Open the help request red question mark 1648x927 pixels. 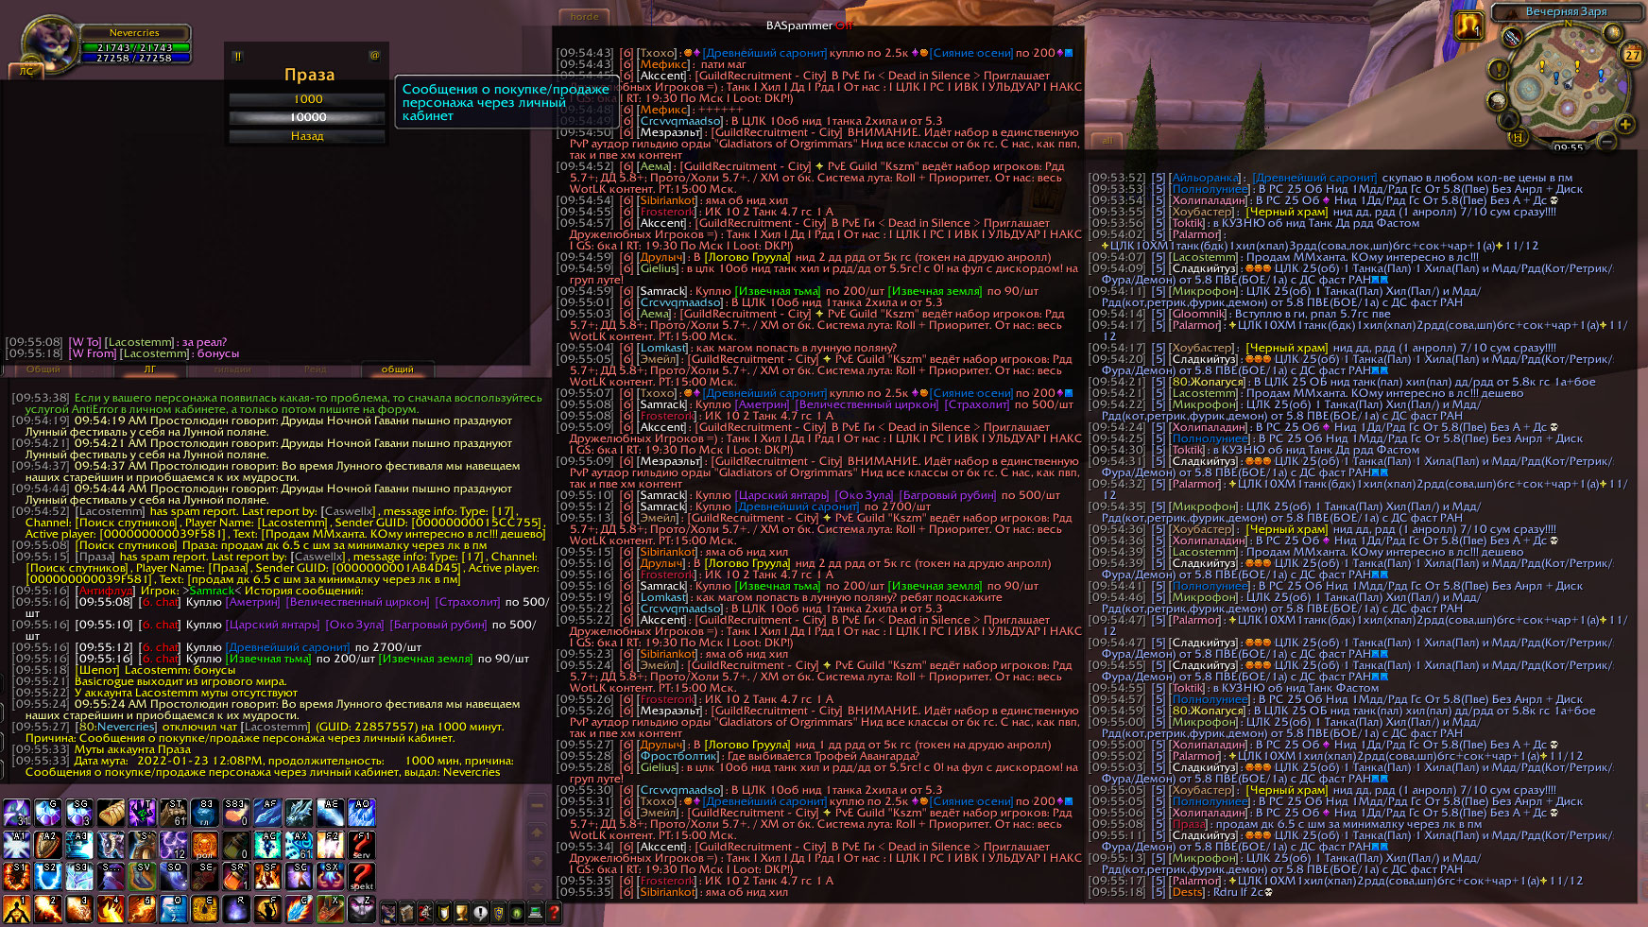click(x=554, y=913)
